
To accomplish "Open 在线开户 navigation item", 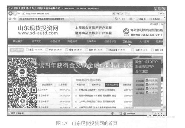I will (x=91, y=41).
